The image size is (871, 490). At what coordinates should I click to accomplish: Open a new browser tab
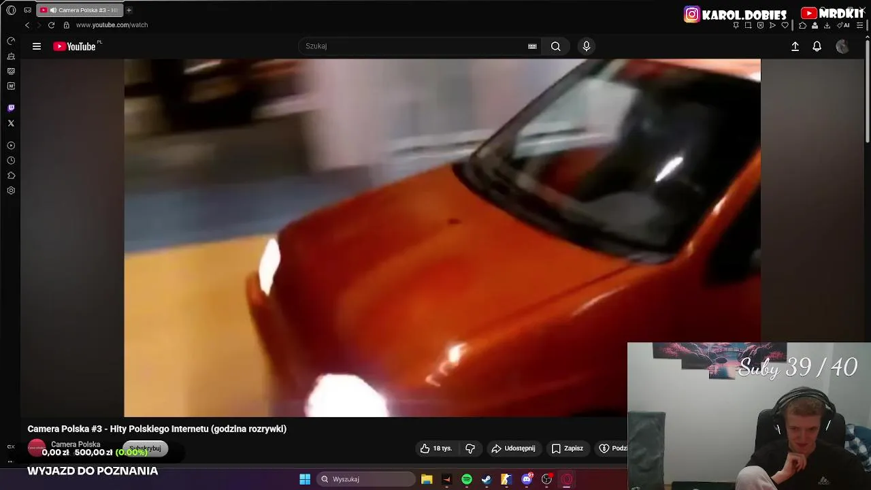pyautogui.click(x=129, y=10)
